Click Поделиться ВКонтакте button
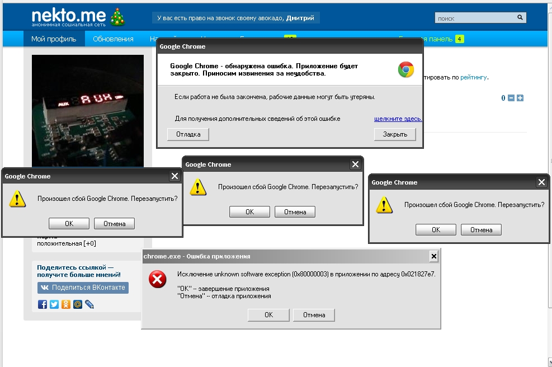This screenshot has width=552, height=367. pyautogui.click(x=83, y=288)
